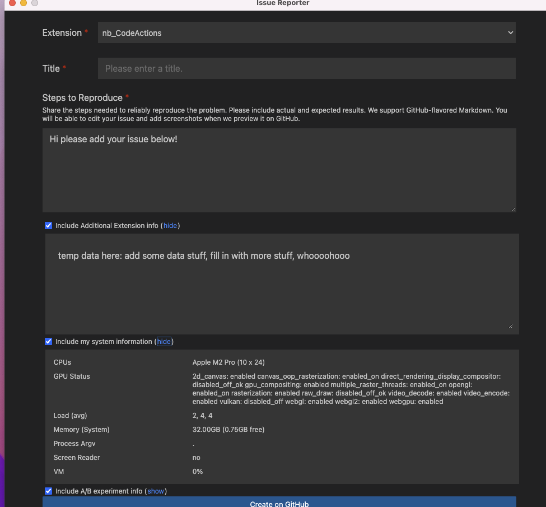Toggle Include A/B experiment info checkbox
The width and height of the screenshot is (546, 507).
click(x=48, y=491)
